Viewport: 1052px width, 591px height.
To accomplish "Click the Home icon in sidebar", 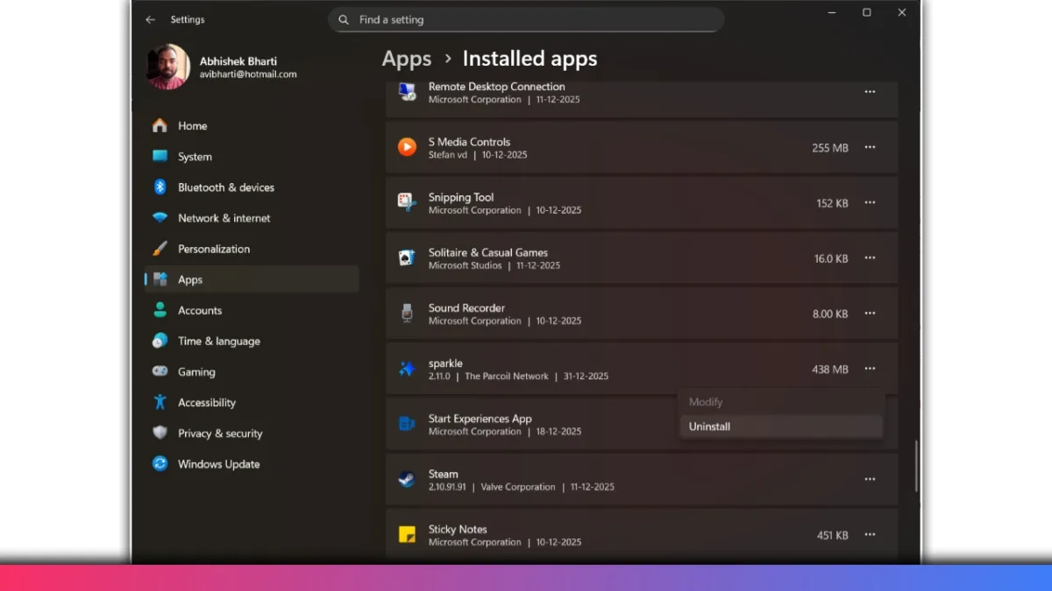I will 160,126.
